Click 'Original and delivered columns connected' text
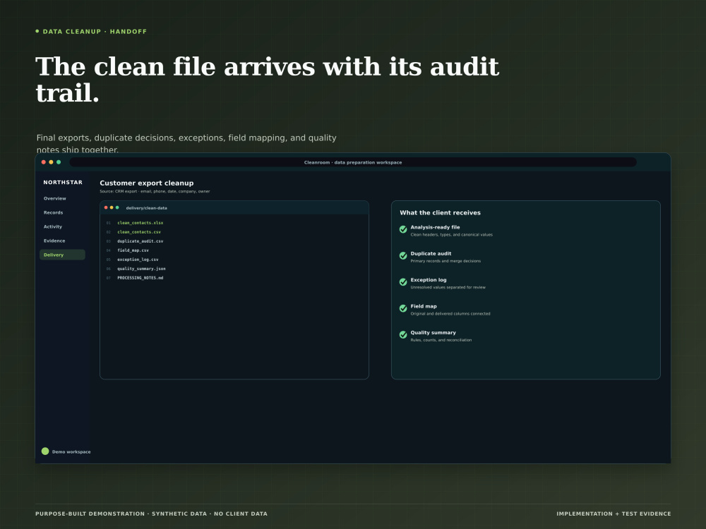Image resolution: width=706 pixels, height=529 pixels. tap(450, 314)
